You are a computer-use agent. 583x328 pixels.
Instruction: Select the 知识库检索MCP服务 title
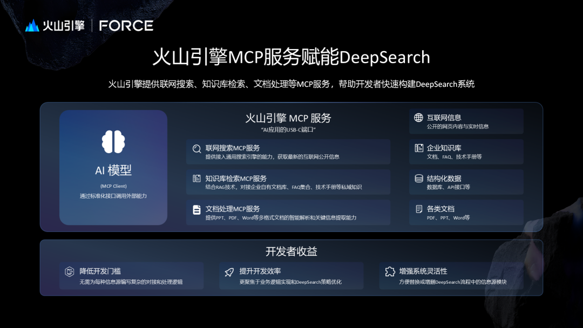(x=236, y=179)
